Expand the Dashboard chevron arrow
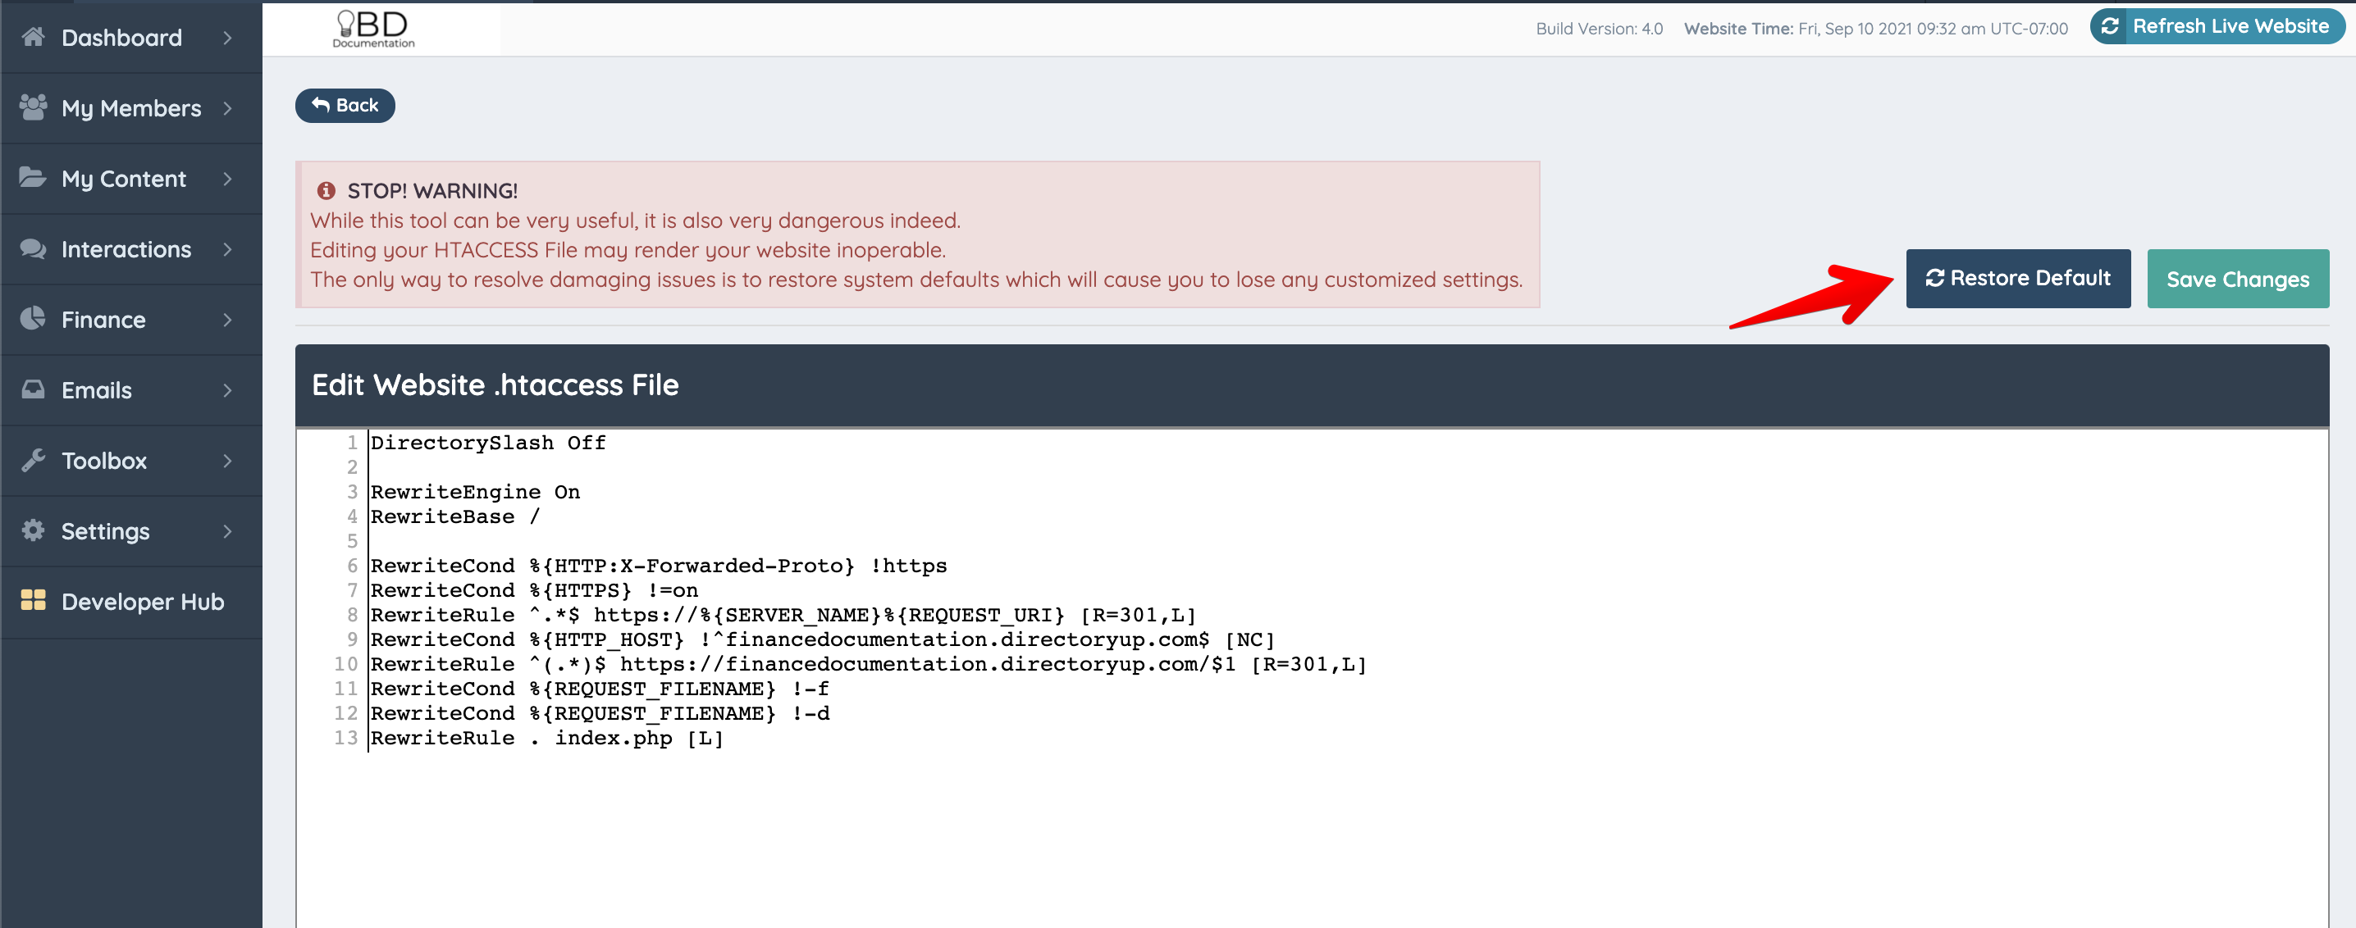 pos(228,38)
